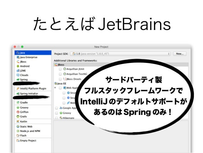Viewport: 203px width, 153px height.
Task: Check the Hibernate checkbox
Action: [x=57, y=118]
